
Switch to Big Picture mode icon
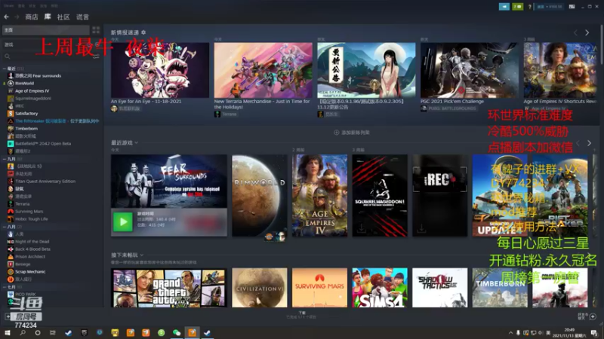572,7
